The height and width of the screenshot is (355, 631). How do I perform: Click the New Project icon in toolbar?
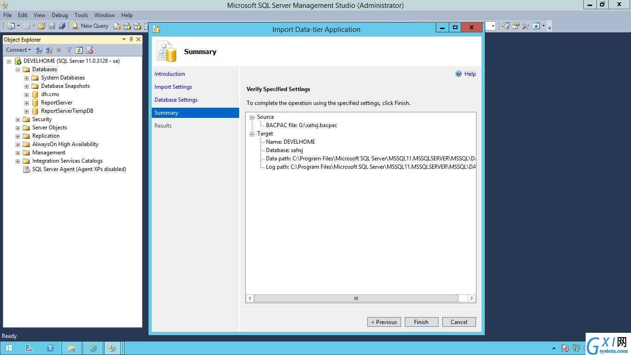click(11, 26)
